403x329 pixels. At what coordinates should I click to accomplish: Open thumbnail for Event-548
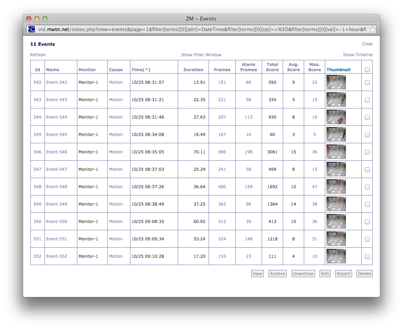point(336,187)
